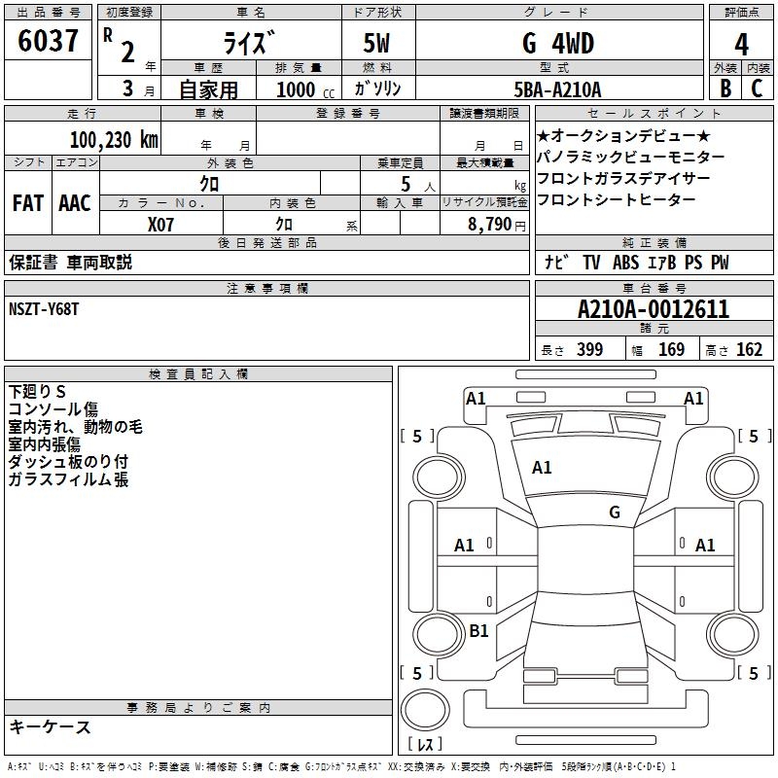This screenshot has height=778, width=778.
Task: Select the 検査員記入欄 header
Action: pyautogui.click(x=198, y=374)
